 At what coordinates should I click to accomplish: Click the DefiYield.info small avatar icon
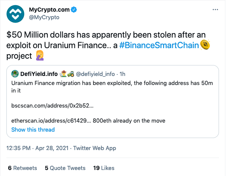point(15,74)
